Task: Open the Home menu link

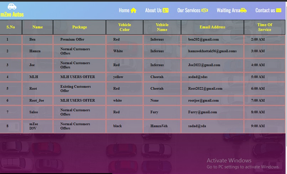Action: [127, 10]
